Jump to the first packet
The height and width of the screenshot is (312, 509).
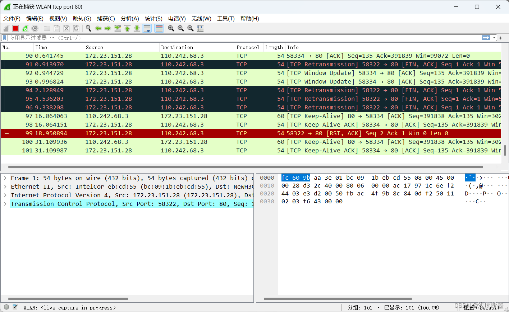(127, 28)
